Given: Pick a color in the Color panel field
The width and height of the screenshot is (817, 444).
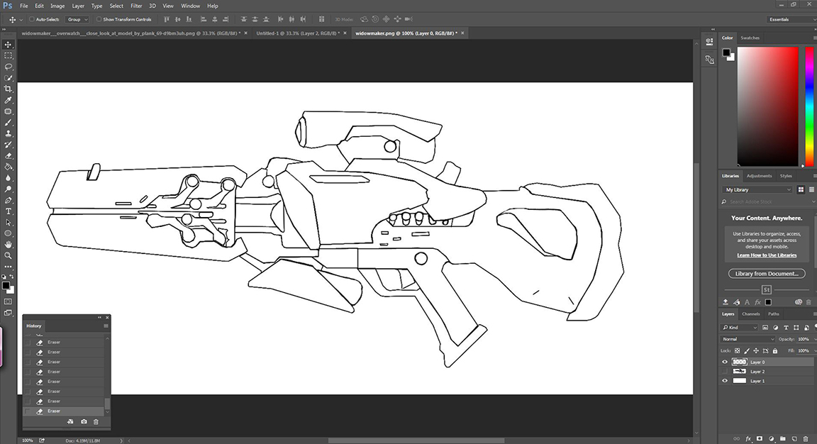Looking at the screenshot, I should pyautogui.click(x=767, y=106).
